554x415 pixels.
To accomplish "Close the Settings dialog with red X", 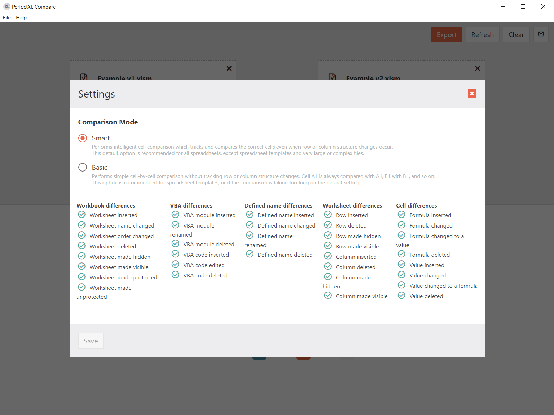I will pos(472,94).
